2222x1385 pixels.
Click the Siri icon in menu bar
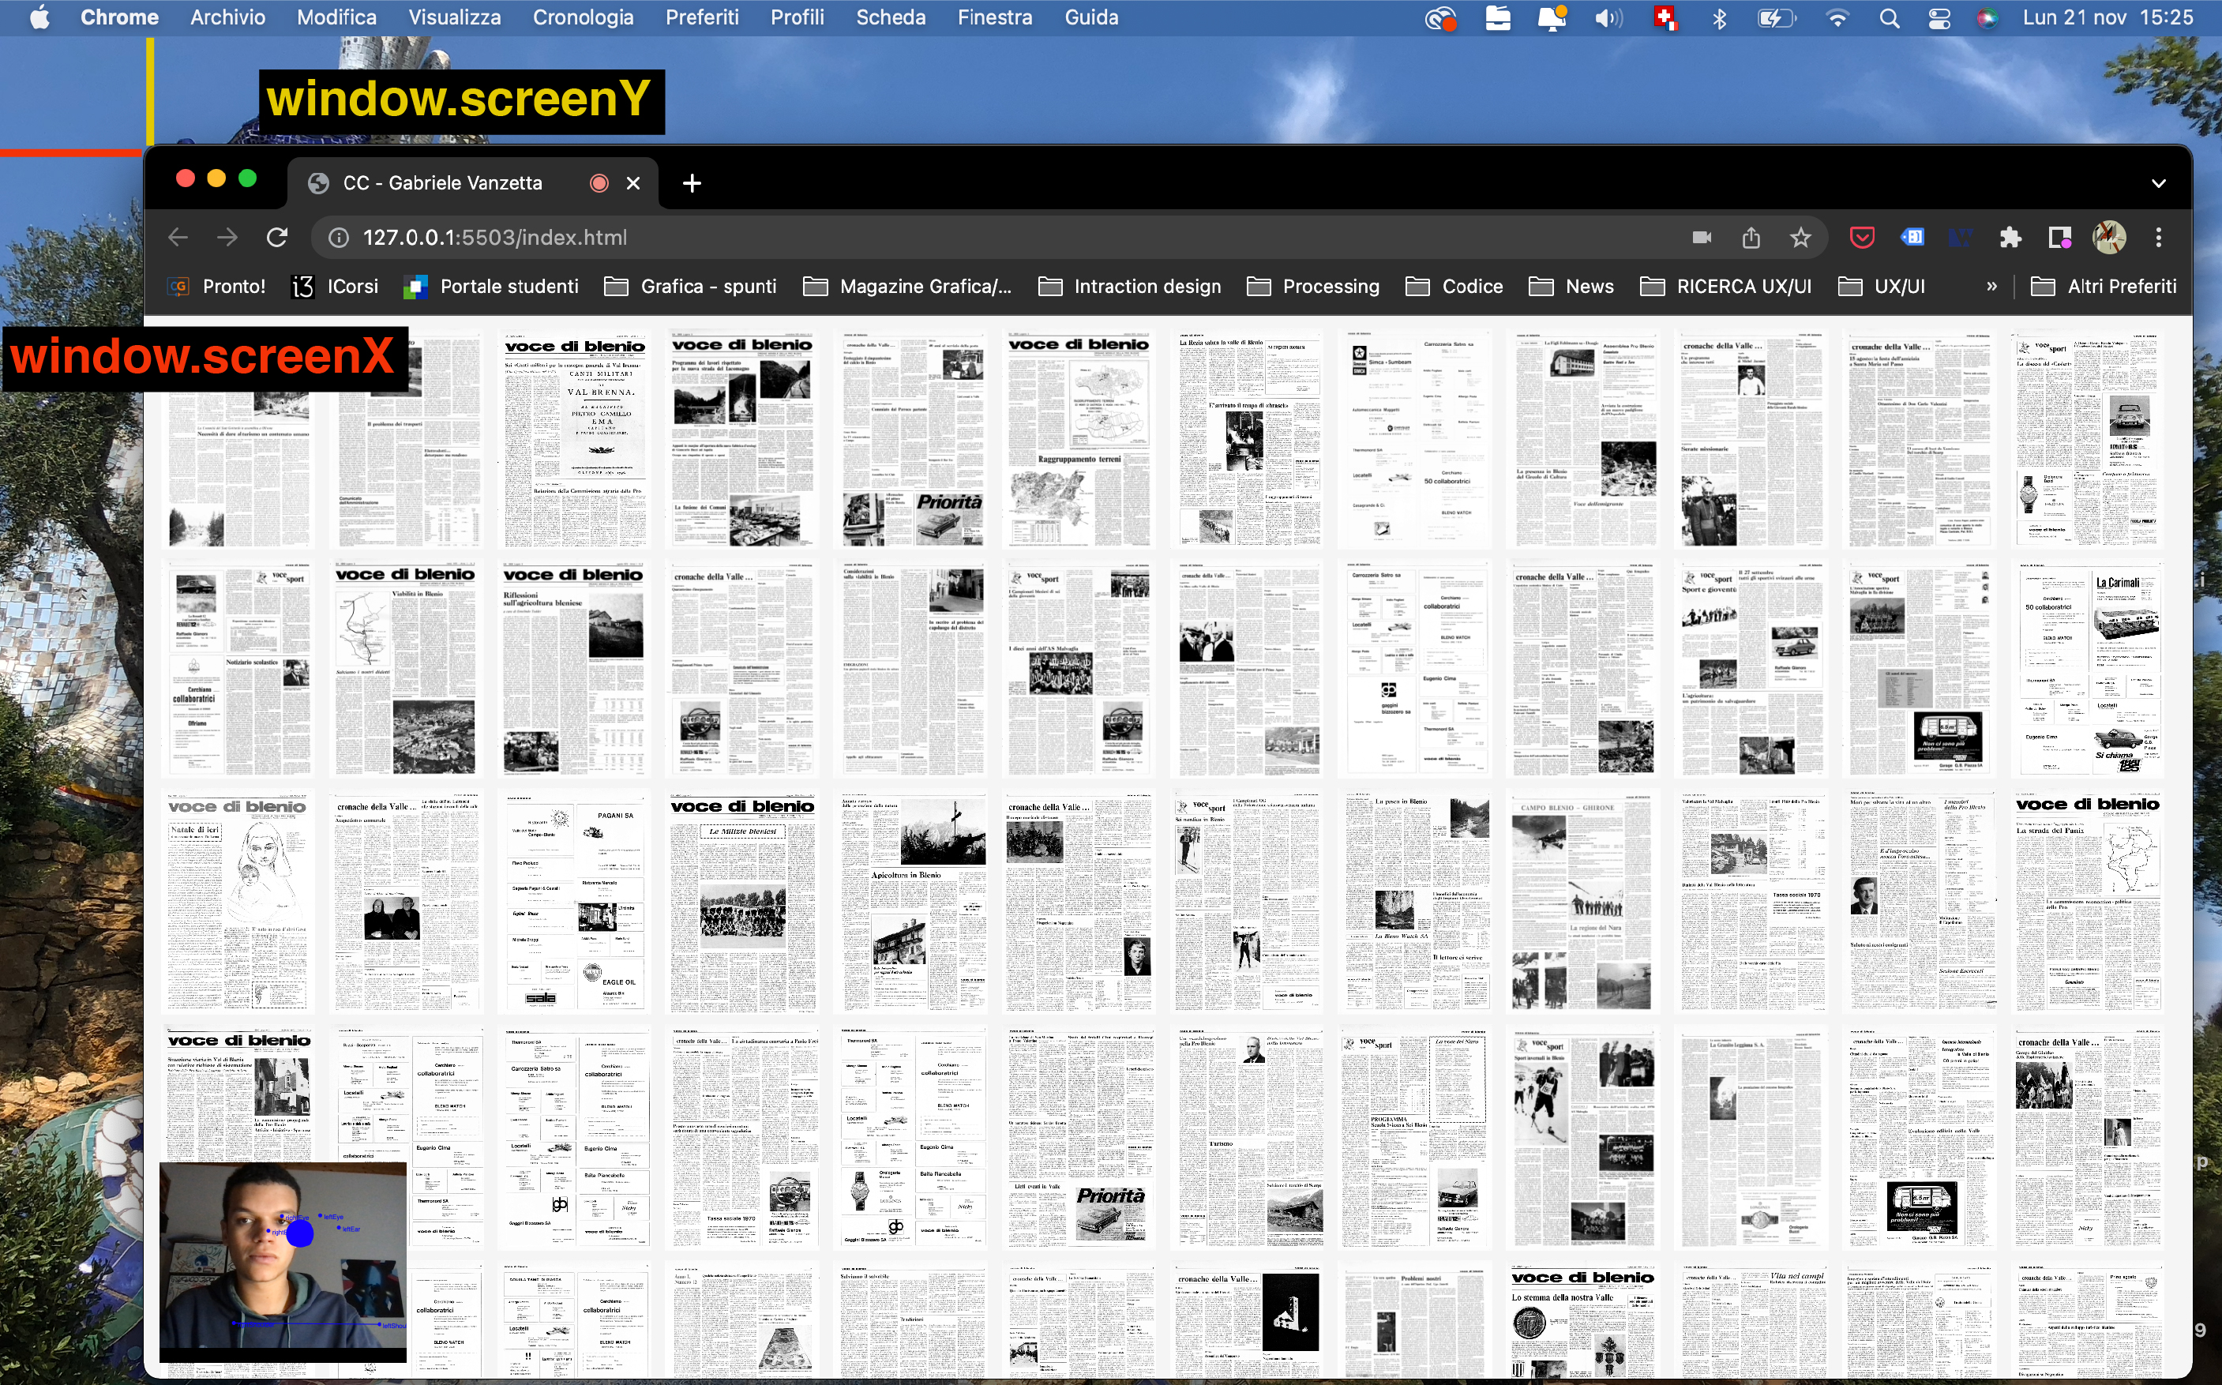click(x=1987, y=17)
